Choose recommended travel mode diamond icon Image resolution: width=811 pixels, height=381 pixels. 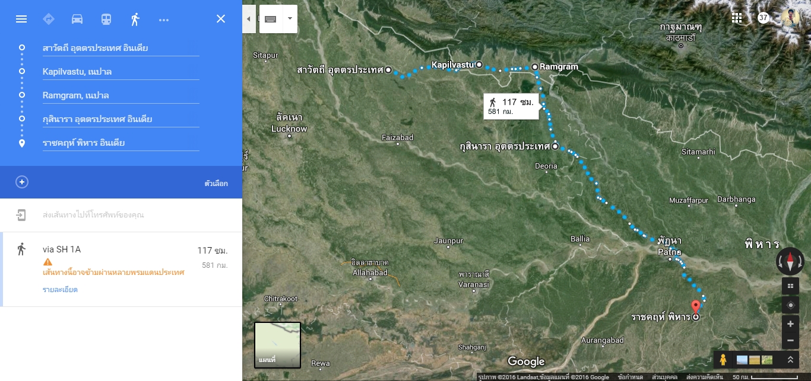49,19
